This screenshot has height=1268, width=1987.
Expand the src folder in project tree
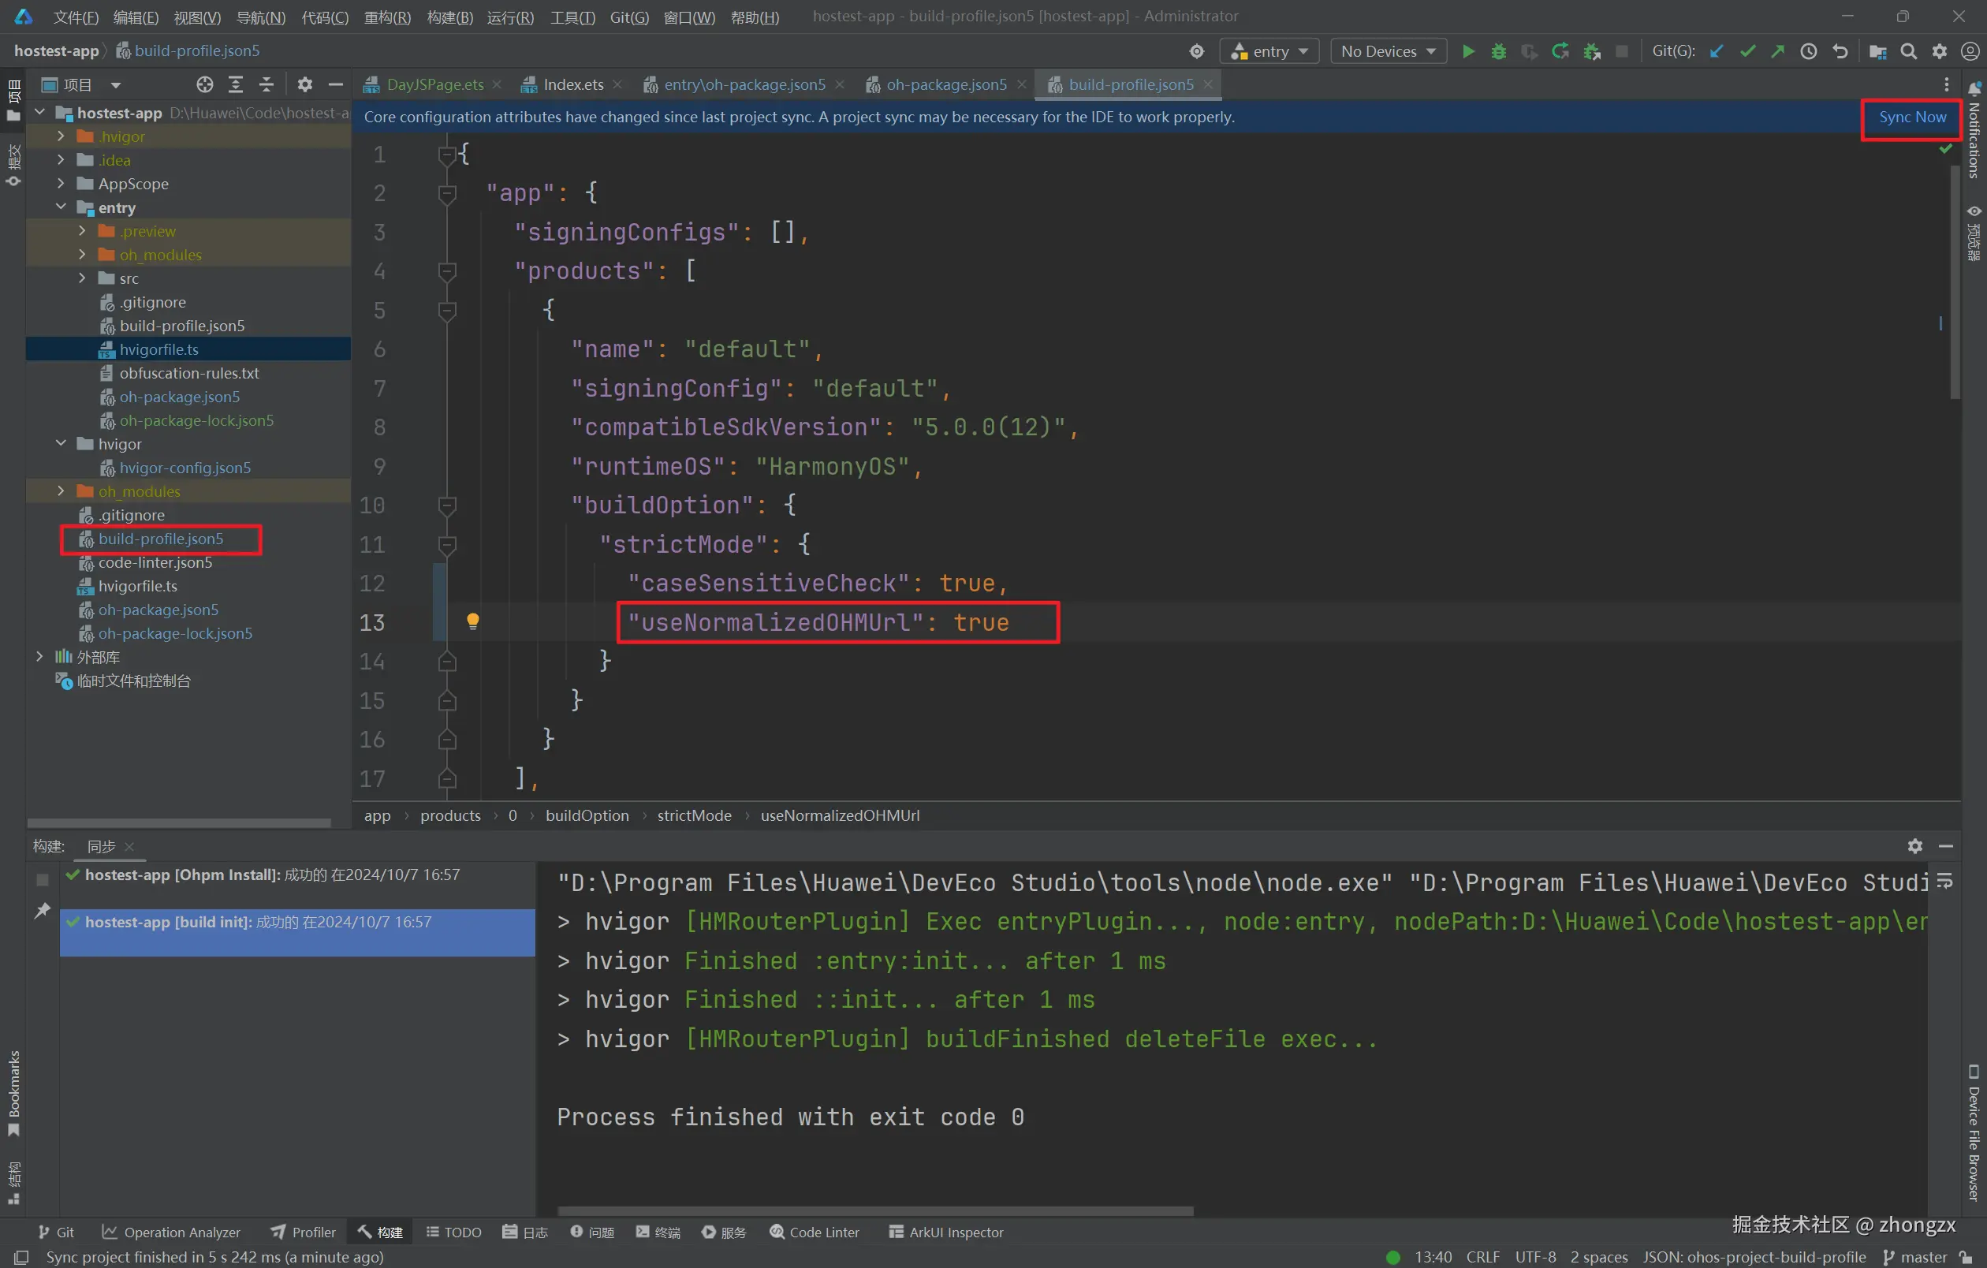click(x=82, y=278)
